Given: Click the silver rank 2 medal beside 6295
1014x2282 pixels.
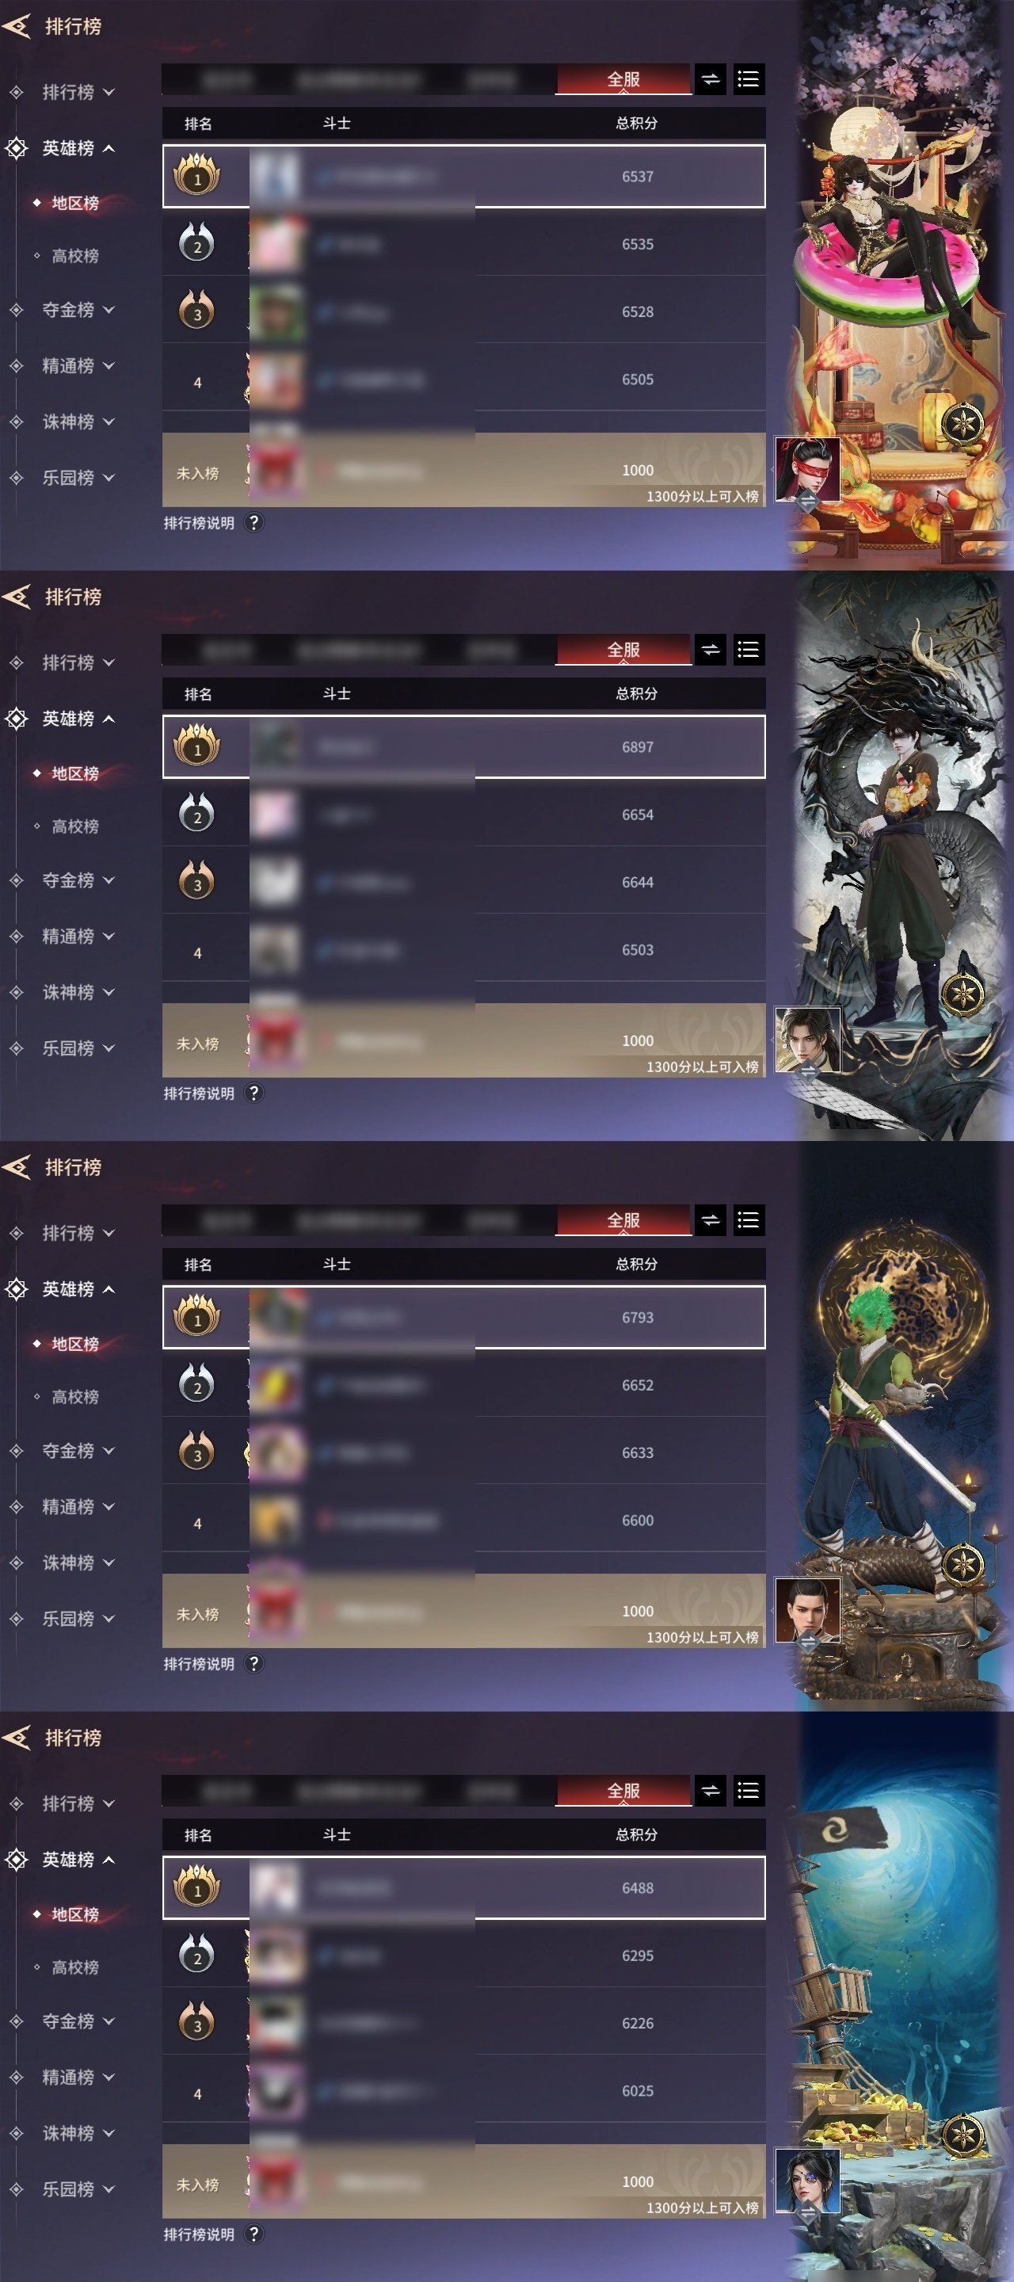Looking at the screenshot, I should [x=196, y=1955].
